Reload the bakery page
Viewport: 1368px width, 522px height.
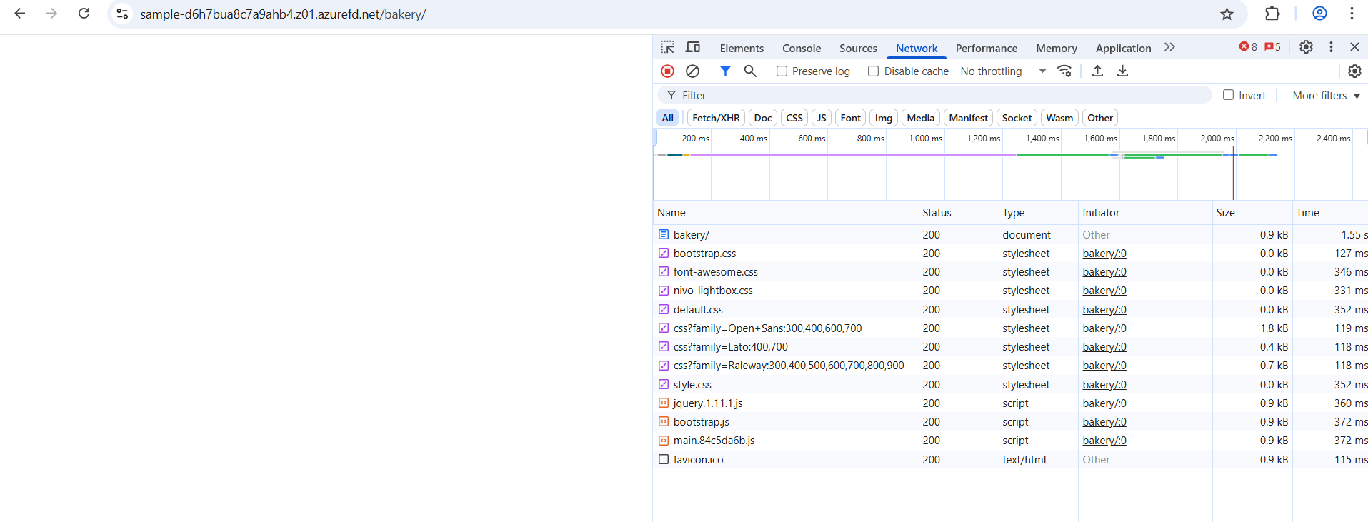pos(84,14)
